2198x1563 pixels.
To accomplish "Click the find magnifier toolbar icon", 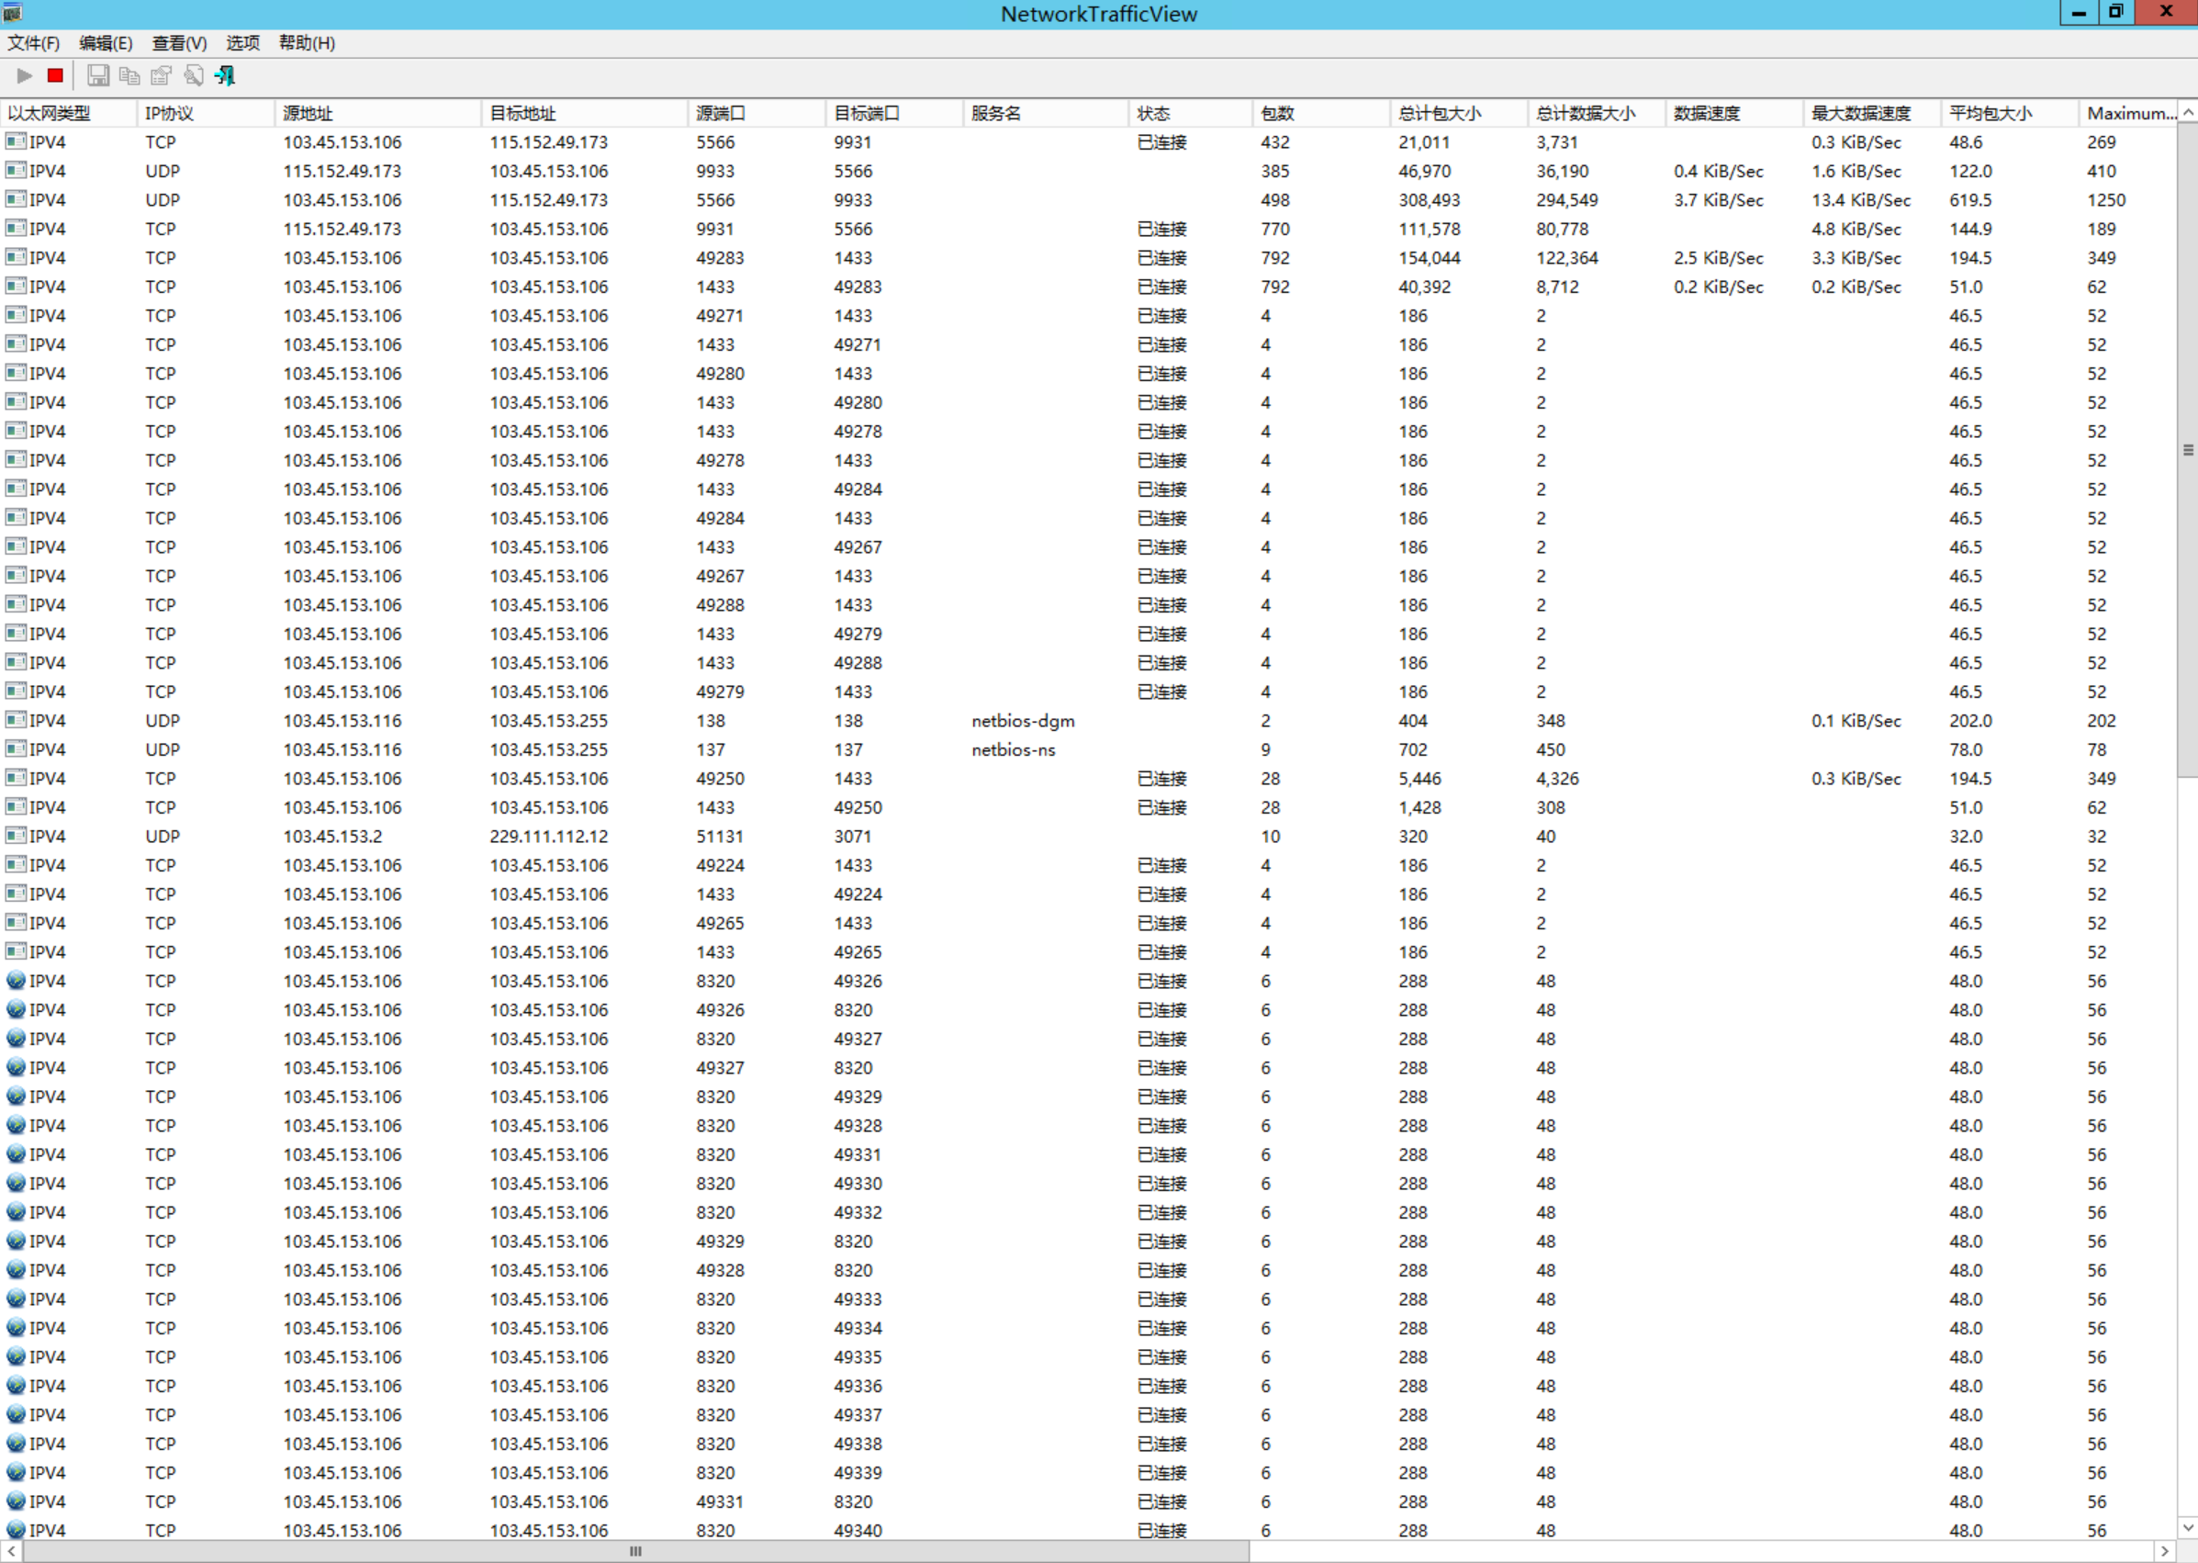I will [194, 75].
